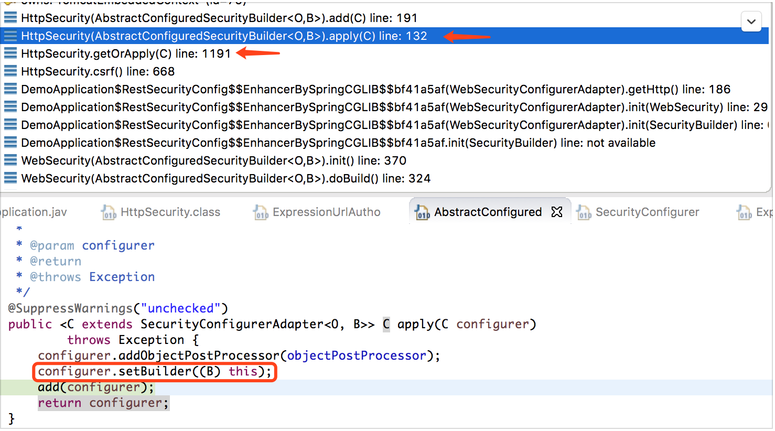Click the configurer.setBuilder((B) this) code line
775x431 pixels.
point(155,372)
